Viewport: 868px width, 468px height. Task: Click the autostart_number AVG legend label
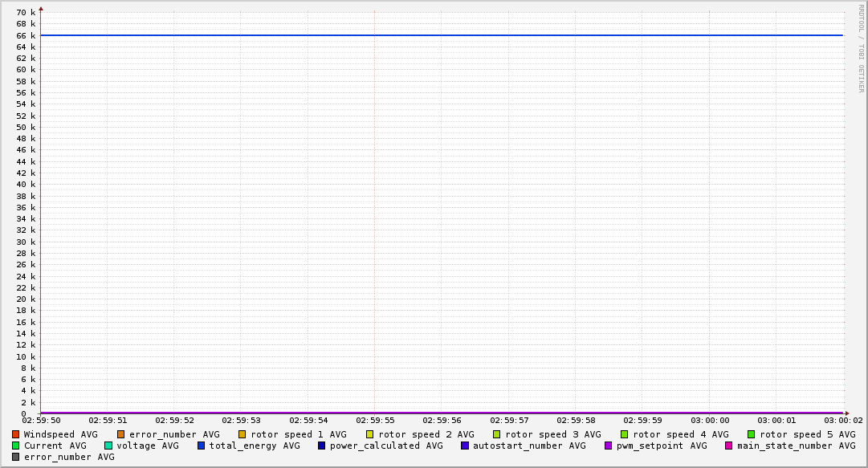(x=529, y=446)
